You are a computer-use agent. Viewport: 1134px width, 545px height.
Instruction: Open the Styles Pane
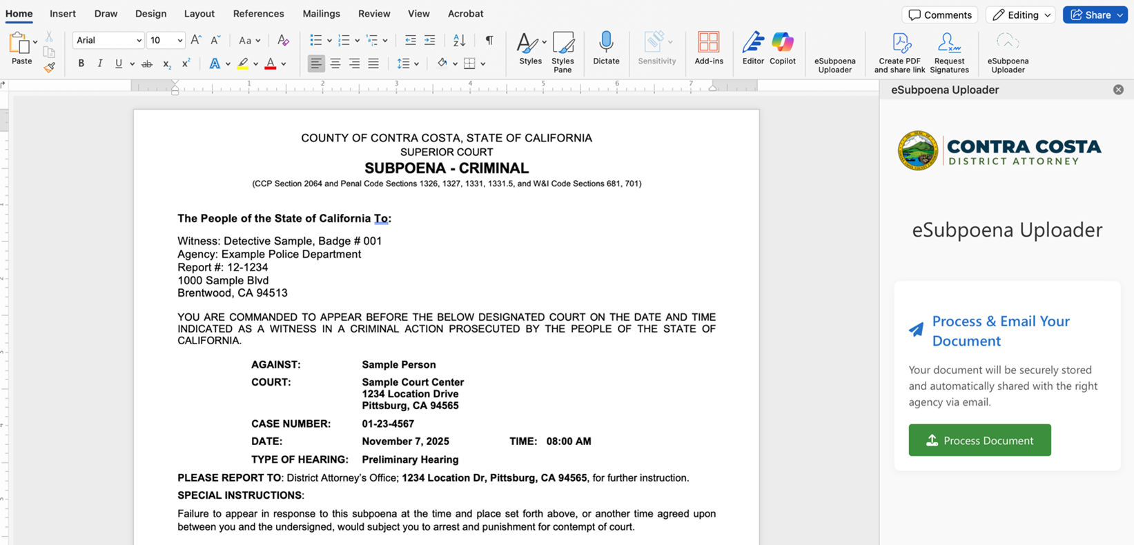click(563, 52)
